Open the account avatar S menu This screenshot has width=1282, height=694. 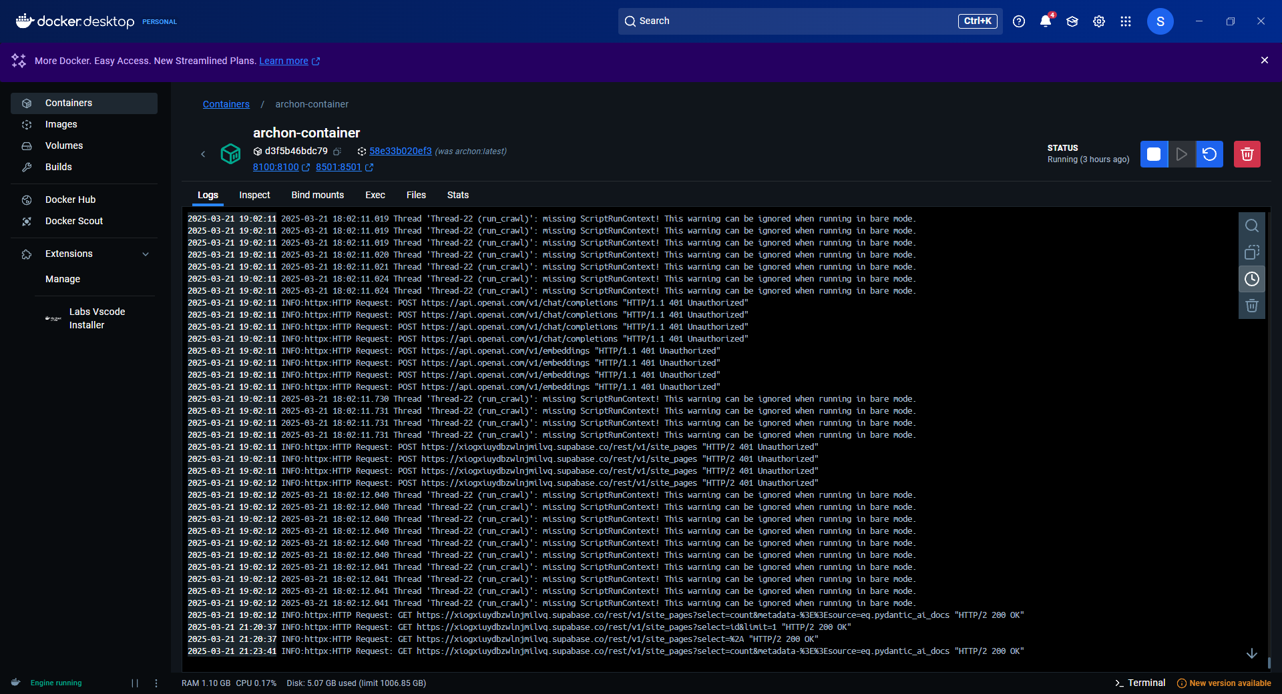(x=1160, y=21)
